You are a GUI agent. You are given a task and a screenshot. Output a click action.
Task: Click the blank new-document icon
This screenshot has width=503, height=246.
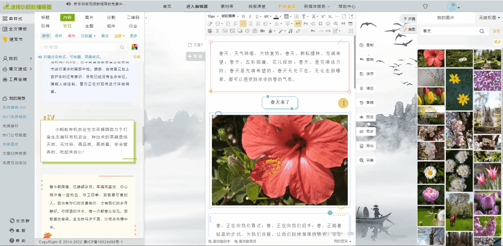click(x=344, y=16)
